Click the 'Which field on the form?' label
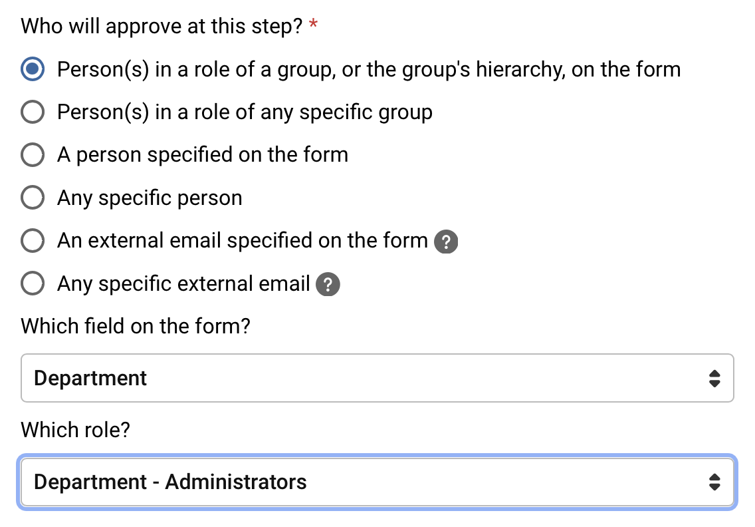 [x=136, y=327]
